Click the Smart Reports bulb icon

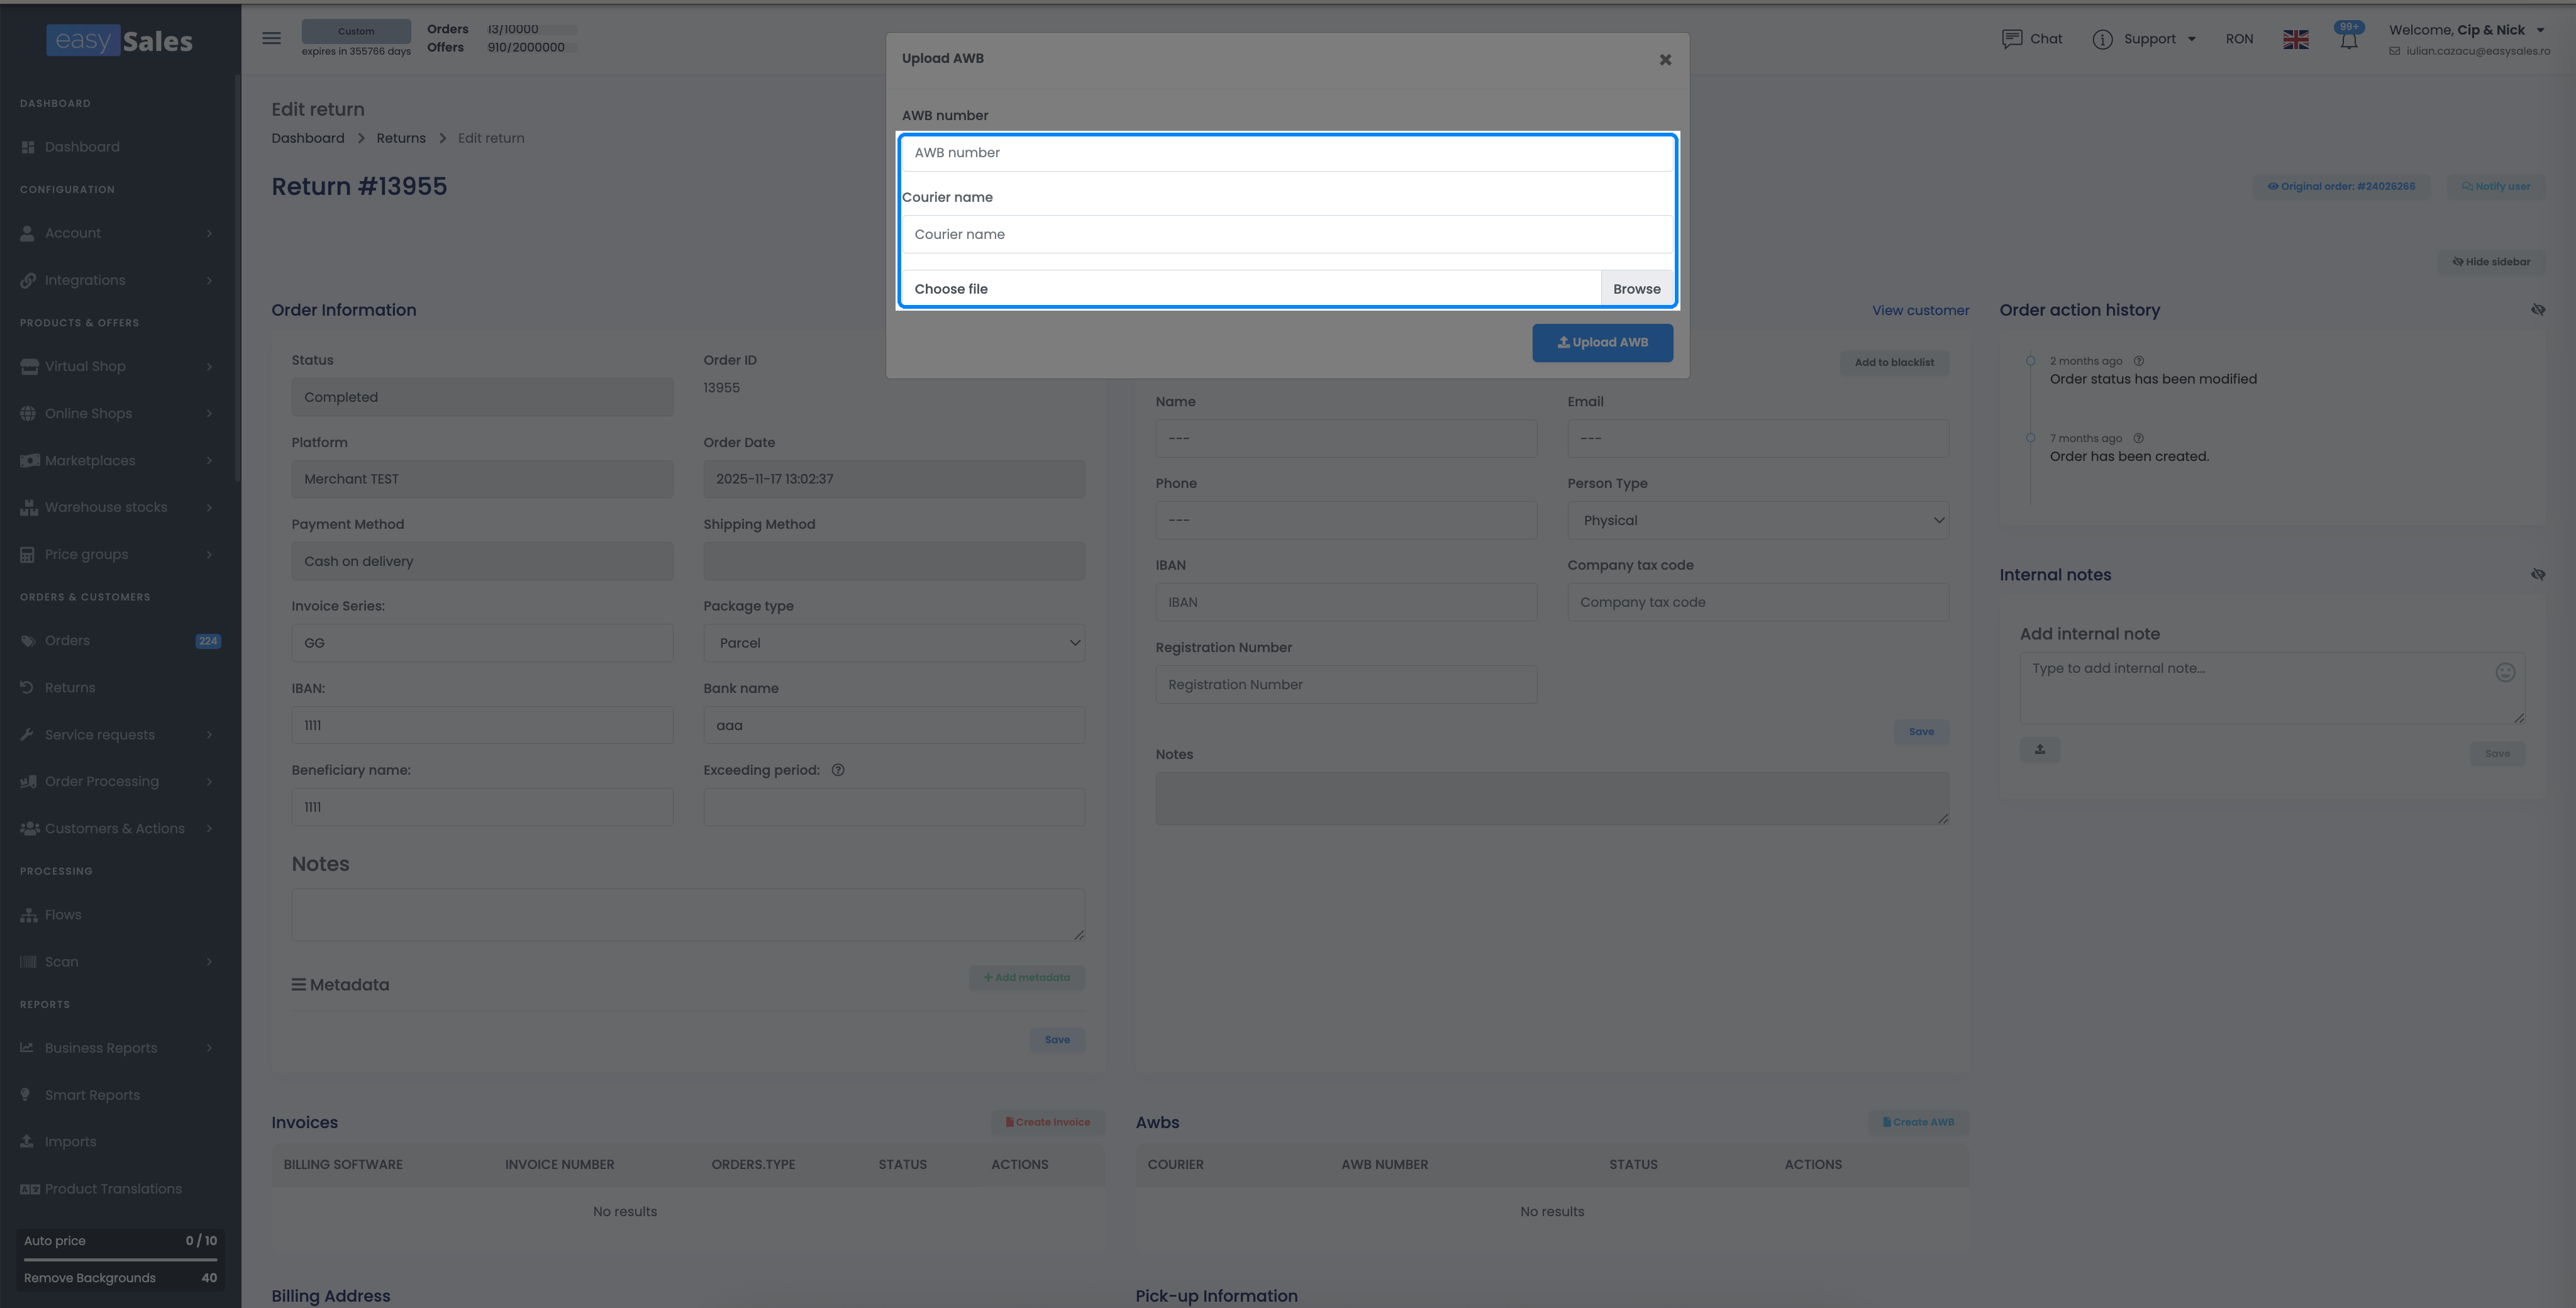(x=25, y=1095)
